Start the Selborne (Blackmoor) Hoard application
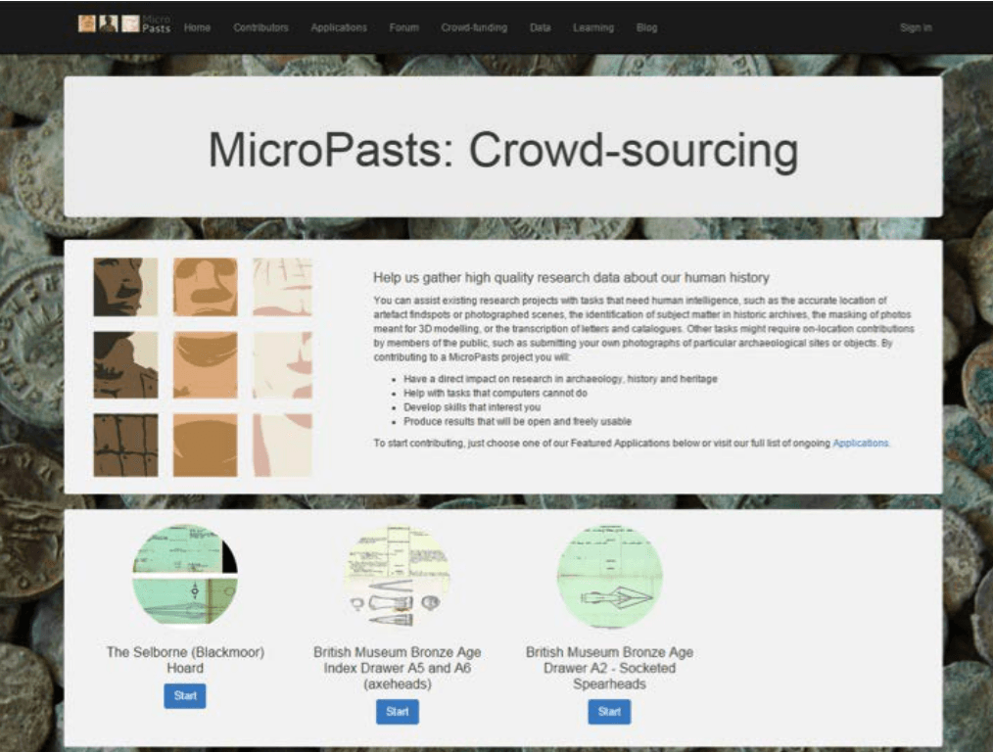The width and height of the screenshot is (993, 752). pyautogui.click(x=185, y=695)
